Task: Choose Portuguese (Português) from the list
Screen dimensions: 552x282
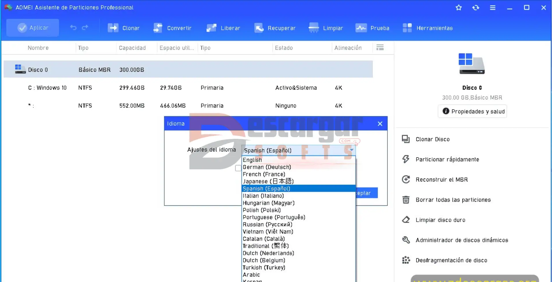Action: pos(298,217)
